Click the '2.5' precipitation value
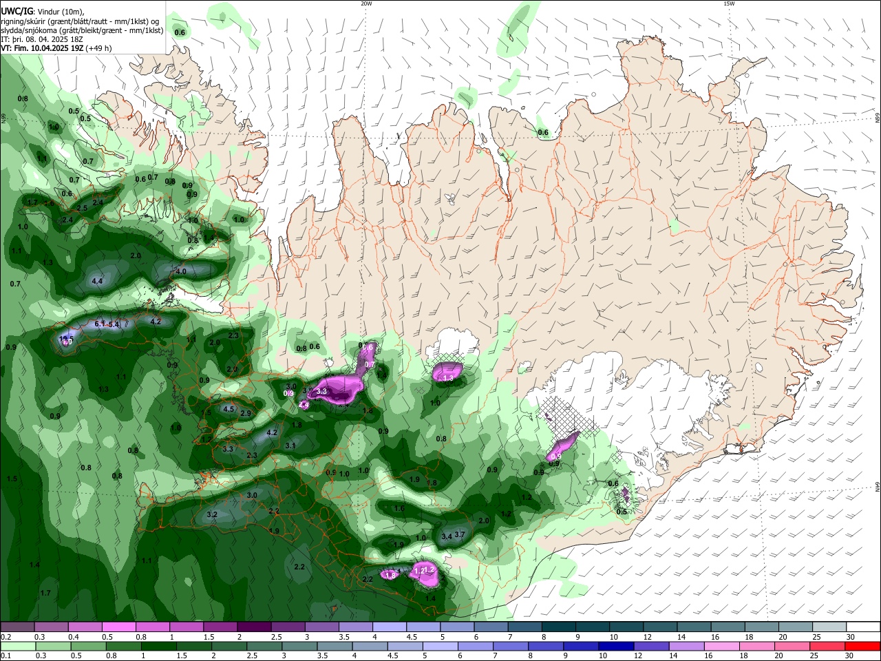881x661 pixels. pos(82,208)
